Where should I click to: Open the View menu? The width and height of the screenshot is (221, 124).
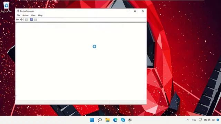point(33,15)
